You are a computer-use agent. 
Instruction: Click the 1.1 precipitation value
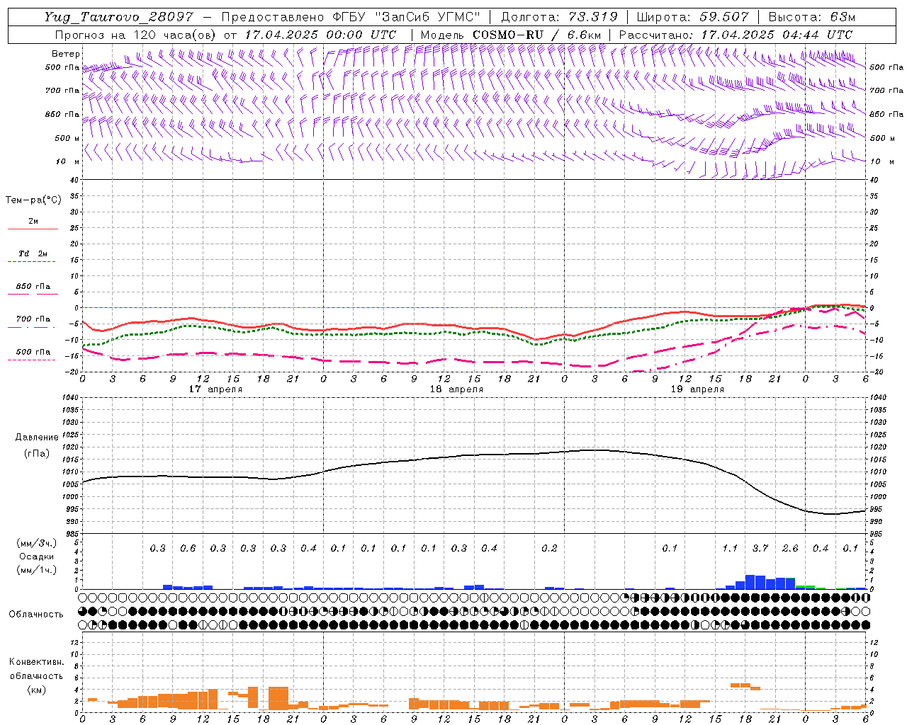coord(730,548)
